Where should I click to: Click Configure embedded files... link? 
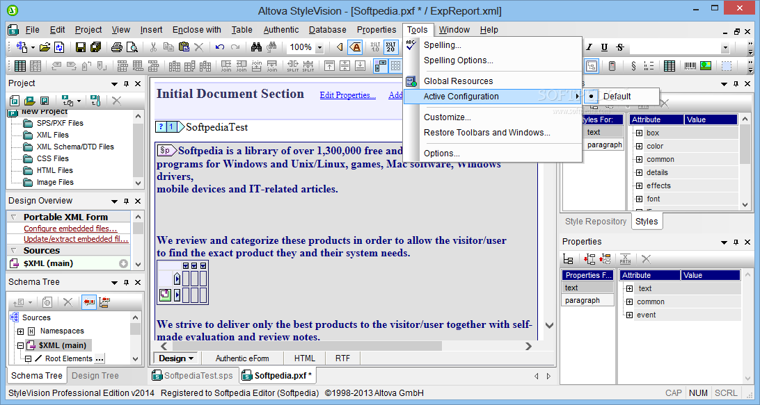pos(70,229)
